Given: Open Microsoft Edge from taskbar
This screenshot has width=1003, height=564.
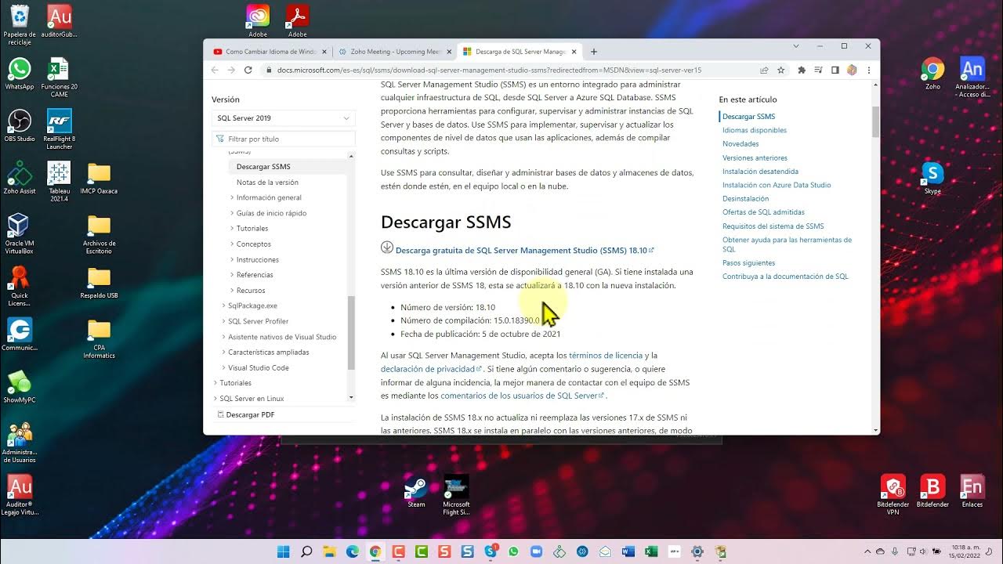Looking at the screenshot, I should 352,551.
